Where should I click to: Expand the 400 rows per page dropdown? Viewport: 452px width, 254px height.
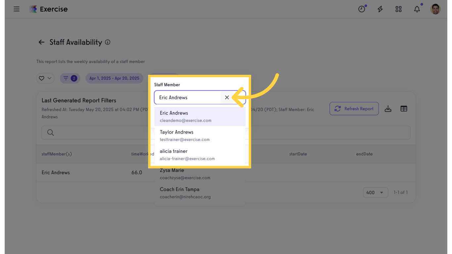[x=375, y=192]
